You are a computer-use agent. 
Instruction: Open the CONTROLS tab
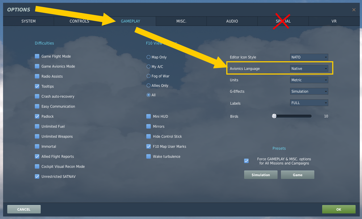(79, 21)
